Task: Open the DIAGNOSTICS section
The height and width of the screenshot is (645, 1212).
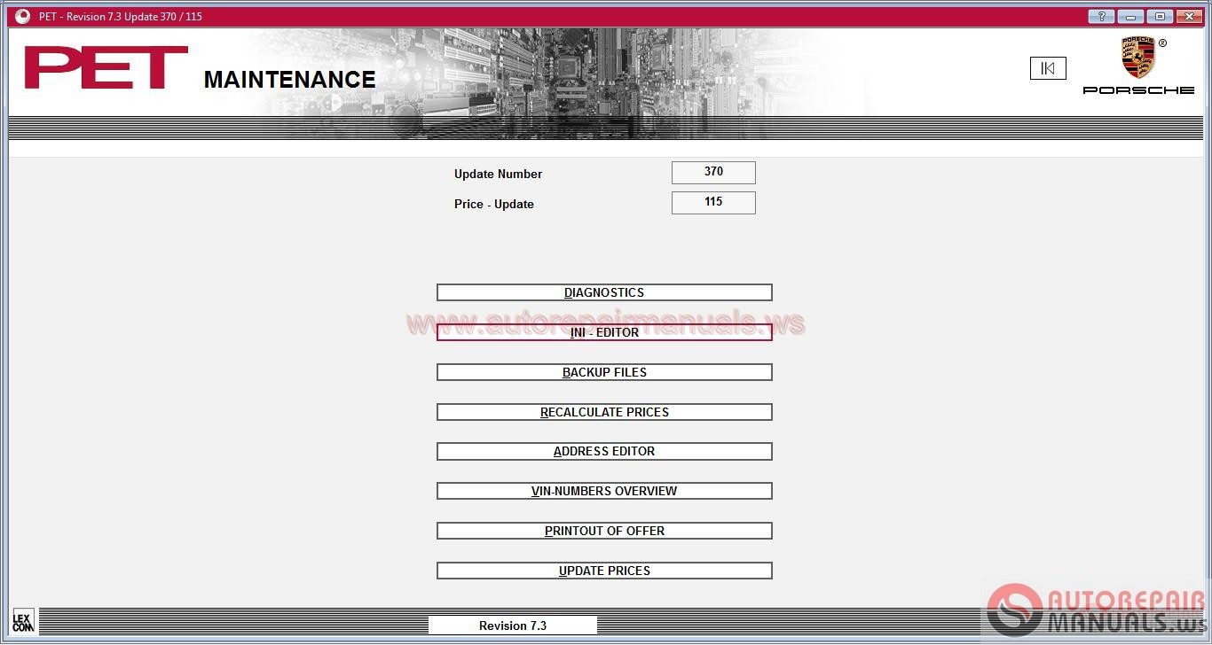Action: 604,292
